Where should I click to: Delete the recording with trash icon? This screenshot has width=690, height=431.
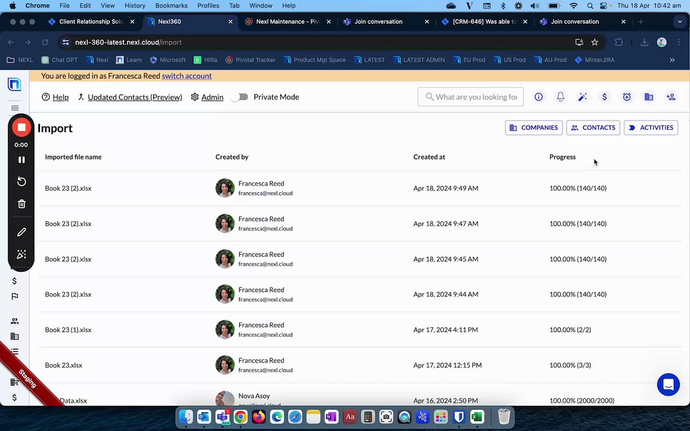[x=22, y=204]
